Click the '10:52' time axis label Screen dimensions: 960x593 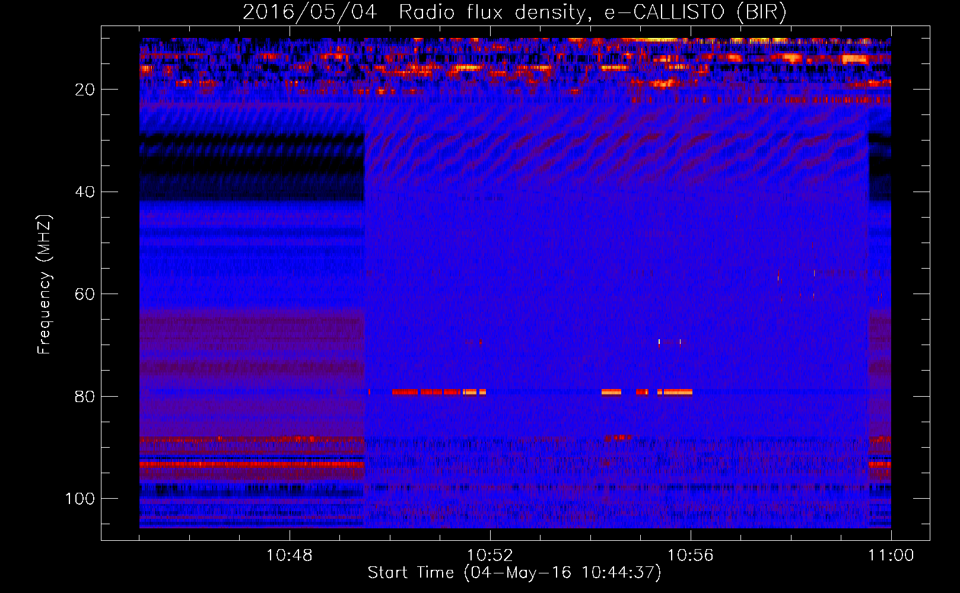pyautogui.click(x=490, y=556)
